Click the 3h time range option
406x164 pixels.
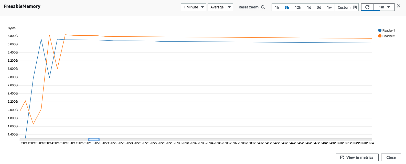(287, 7)
